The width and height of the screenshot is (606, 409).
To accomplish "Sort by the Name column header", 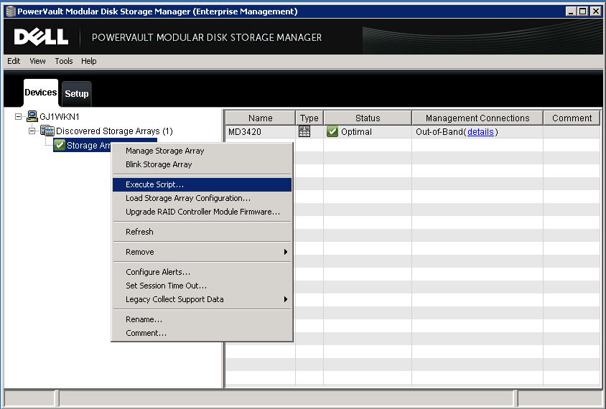I will click(x=261, y=118).
